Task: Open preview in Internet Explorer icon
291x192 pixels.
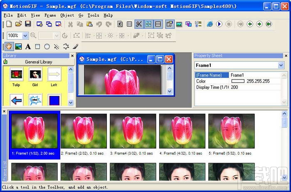Action: pyautogui.click(x=210, y=24)
